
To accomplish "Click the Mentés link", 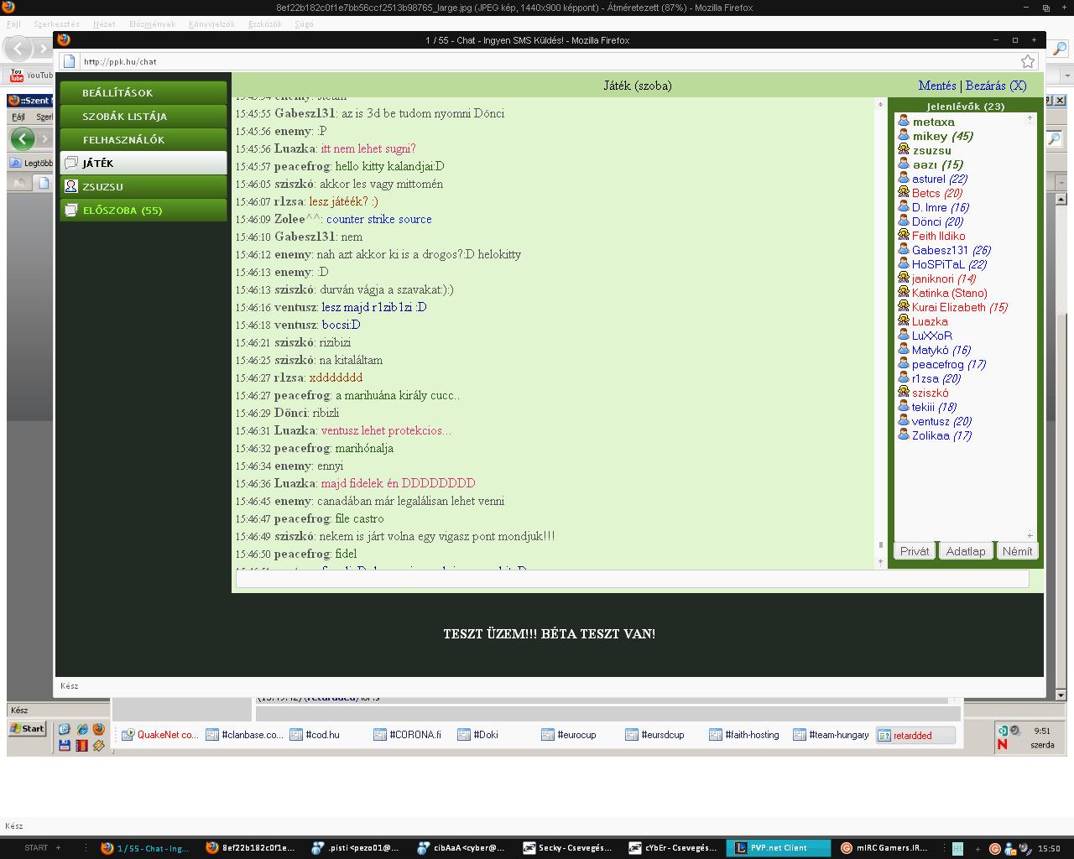I will point(936,86).
